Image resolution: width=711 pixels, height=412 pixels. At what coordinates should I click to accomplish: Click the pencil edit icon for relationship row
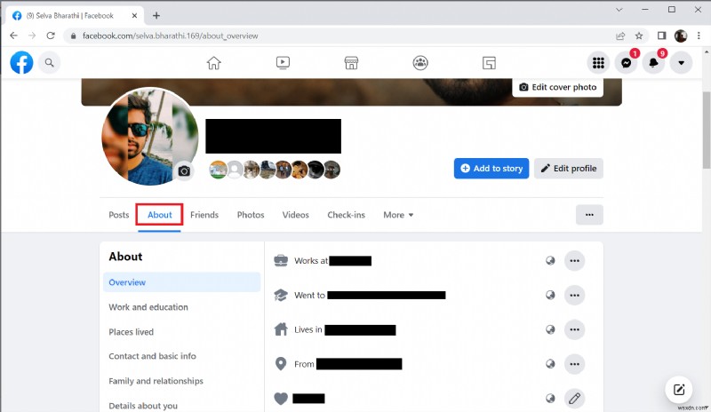[574, 399]
